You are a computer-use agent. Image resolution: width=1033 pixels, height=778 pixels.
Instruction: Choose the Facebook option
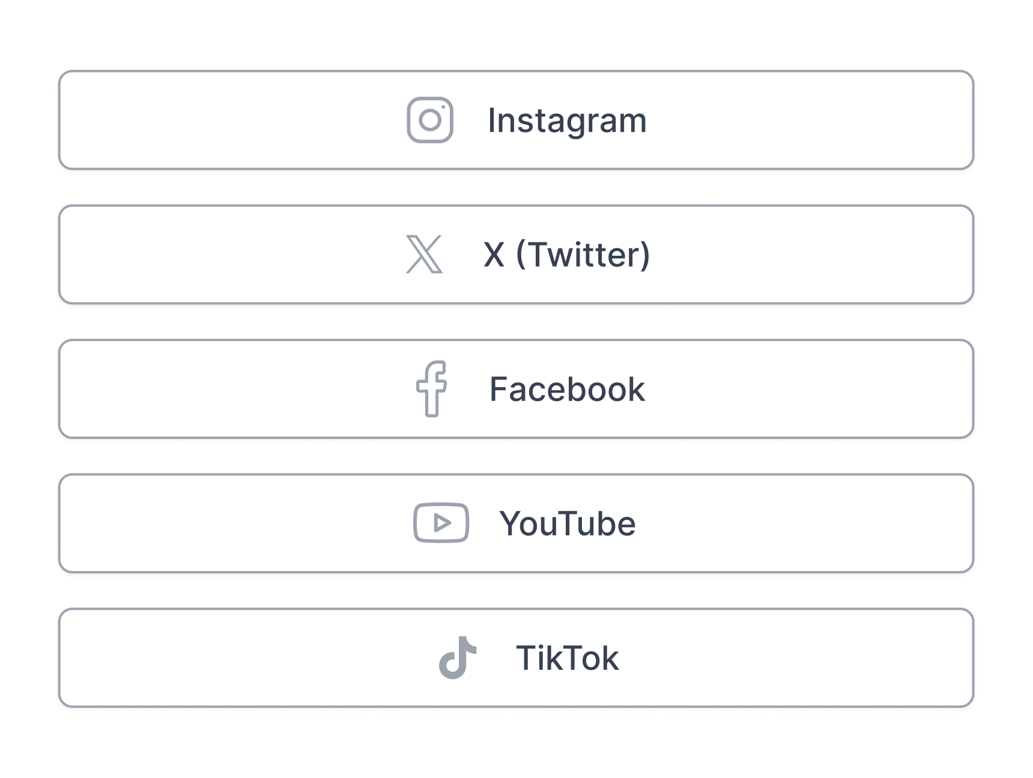[x=515, y=389]
